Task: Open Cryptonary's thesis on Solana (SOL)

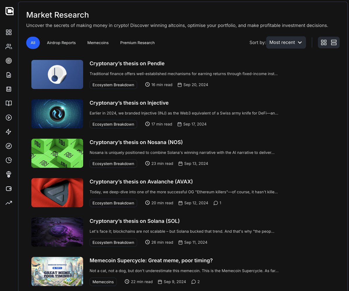Action: [135, 221]
